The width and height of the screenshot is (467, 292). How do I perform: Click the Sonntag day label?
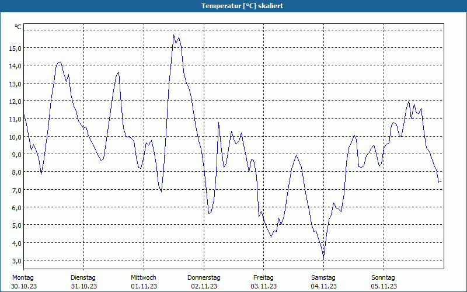coord(383,278)
